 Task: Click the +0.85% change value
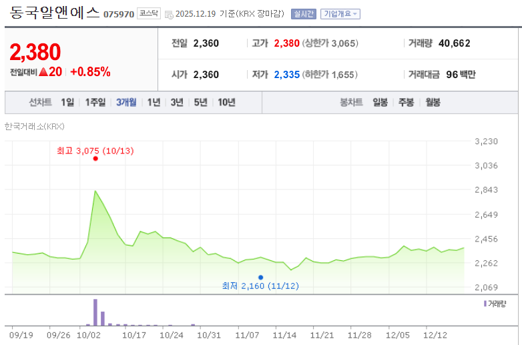90,72
